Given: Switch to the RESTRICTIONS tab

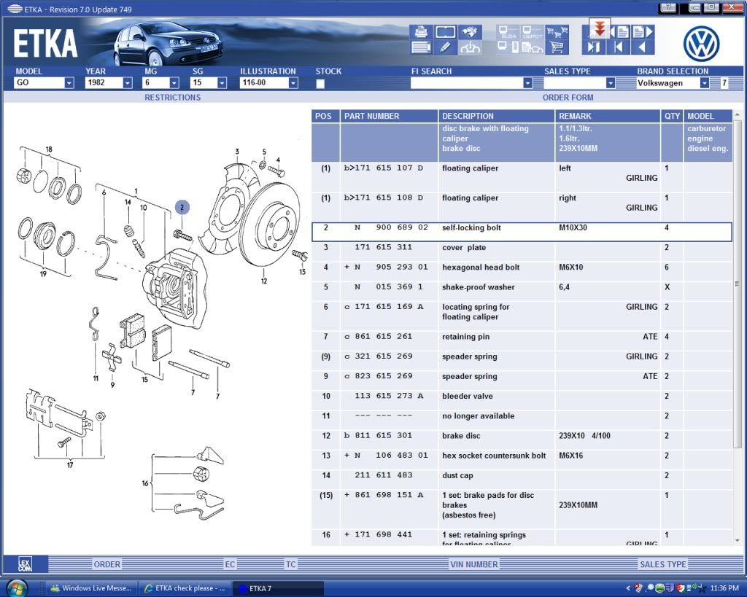Looking at the screenshot, I should [x=172, y=98].
